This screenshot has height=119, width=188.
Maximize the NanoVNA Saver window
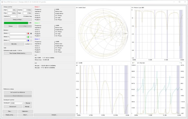179,2
